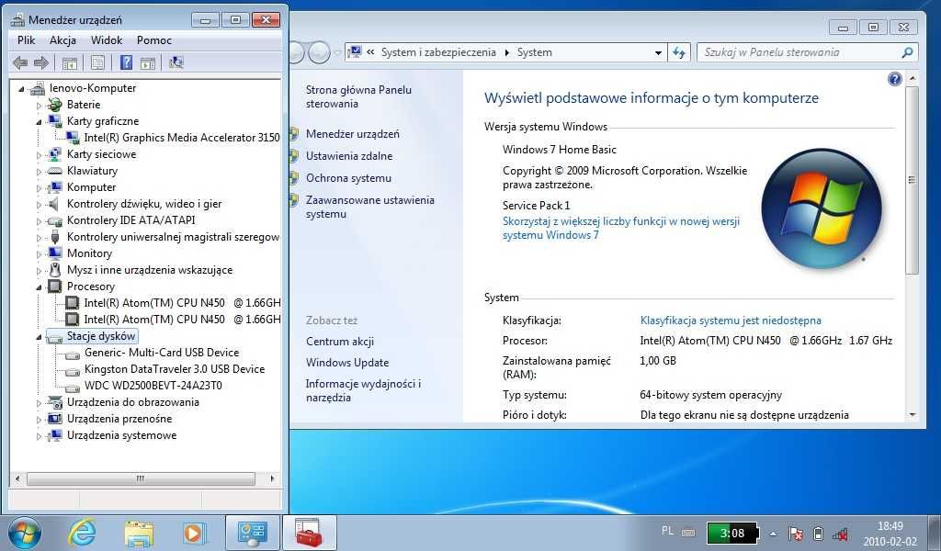Click the Forward arrow in Device Manager toolbar
The image size is (941, 551).
click(x=41, y=62)
